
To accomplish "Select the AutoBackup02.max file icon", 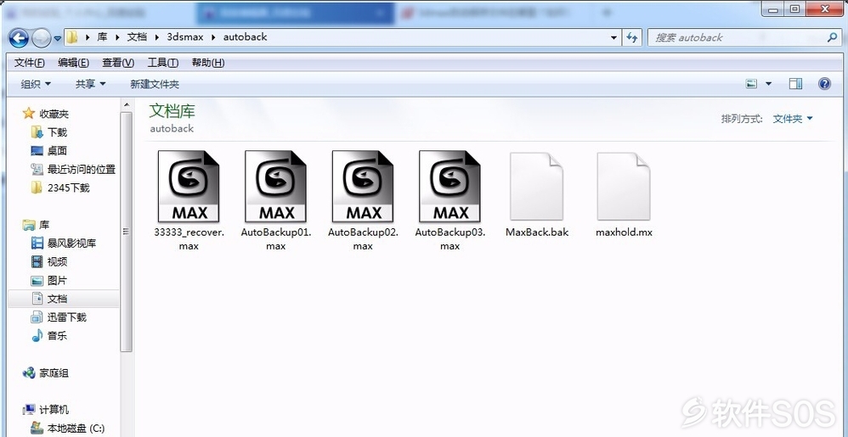I will [x=362, y=187].
